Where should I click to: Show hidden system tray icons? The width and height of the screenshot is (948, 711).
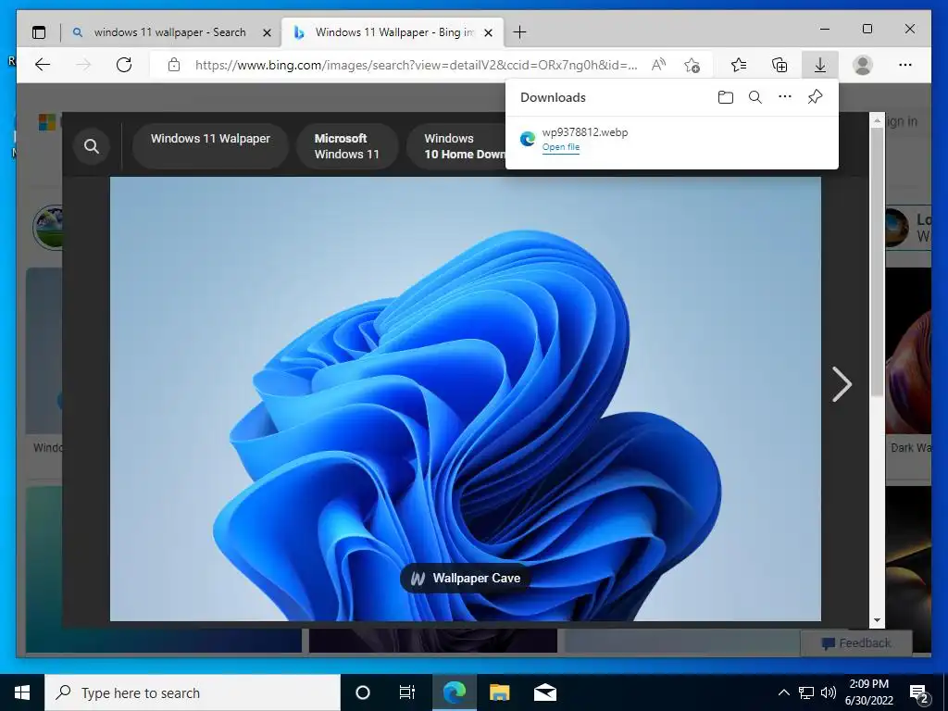[x=783, y=692]
